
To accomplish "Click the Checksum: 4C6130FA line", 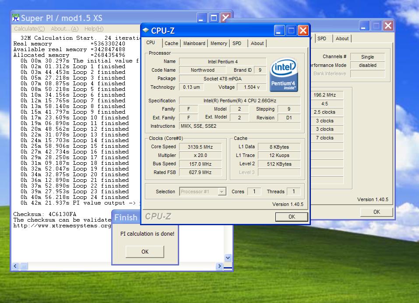I will pyautogui.click(x=45, y=214).
